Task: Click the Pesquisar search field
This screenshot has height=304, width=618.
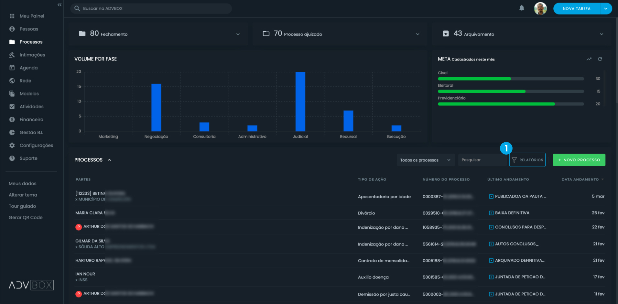Action: pyautogui.click(x=482, y=160)
